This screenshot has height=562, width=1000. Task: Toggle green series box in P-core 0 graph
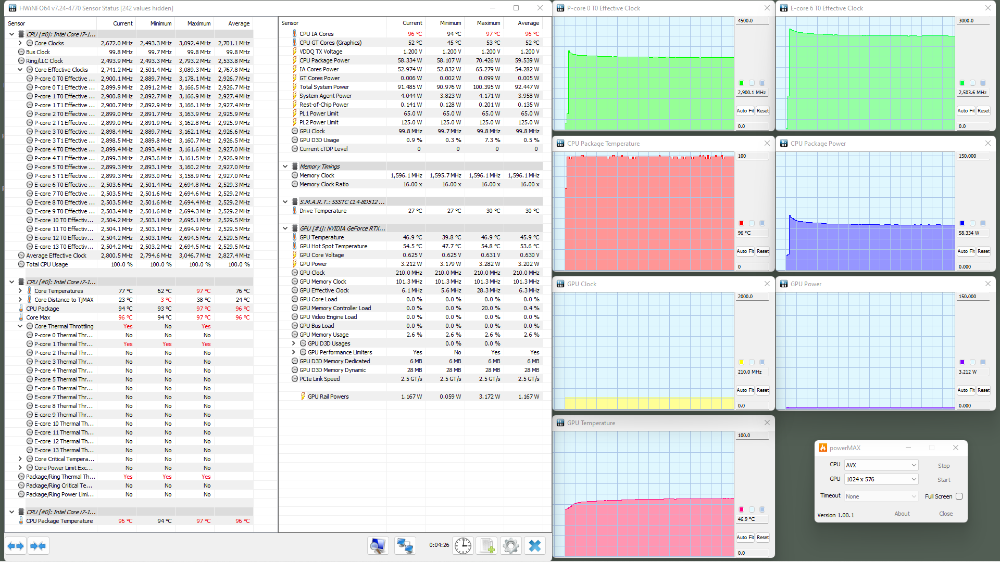[741, 83]
